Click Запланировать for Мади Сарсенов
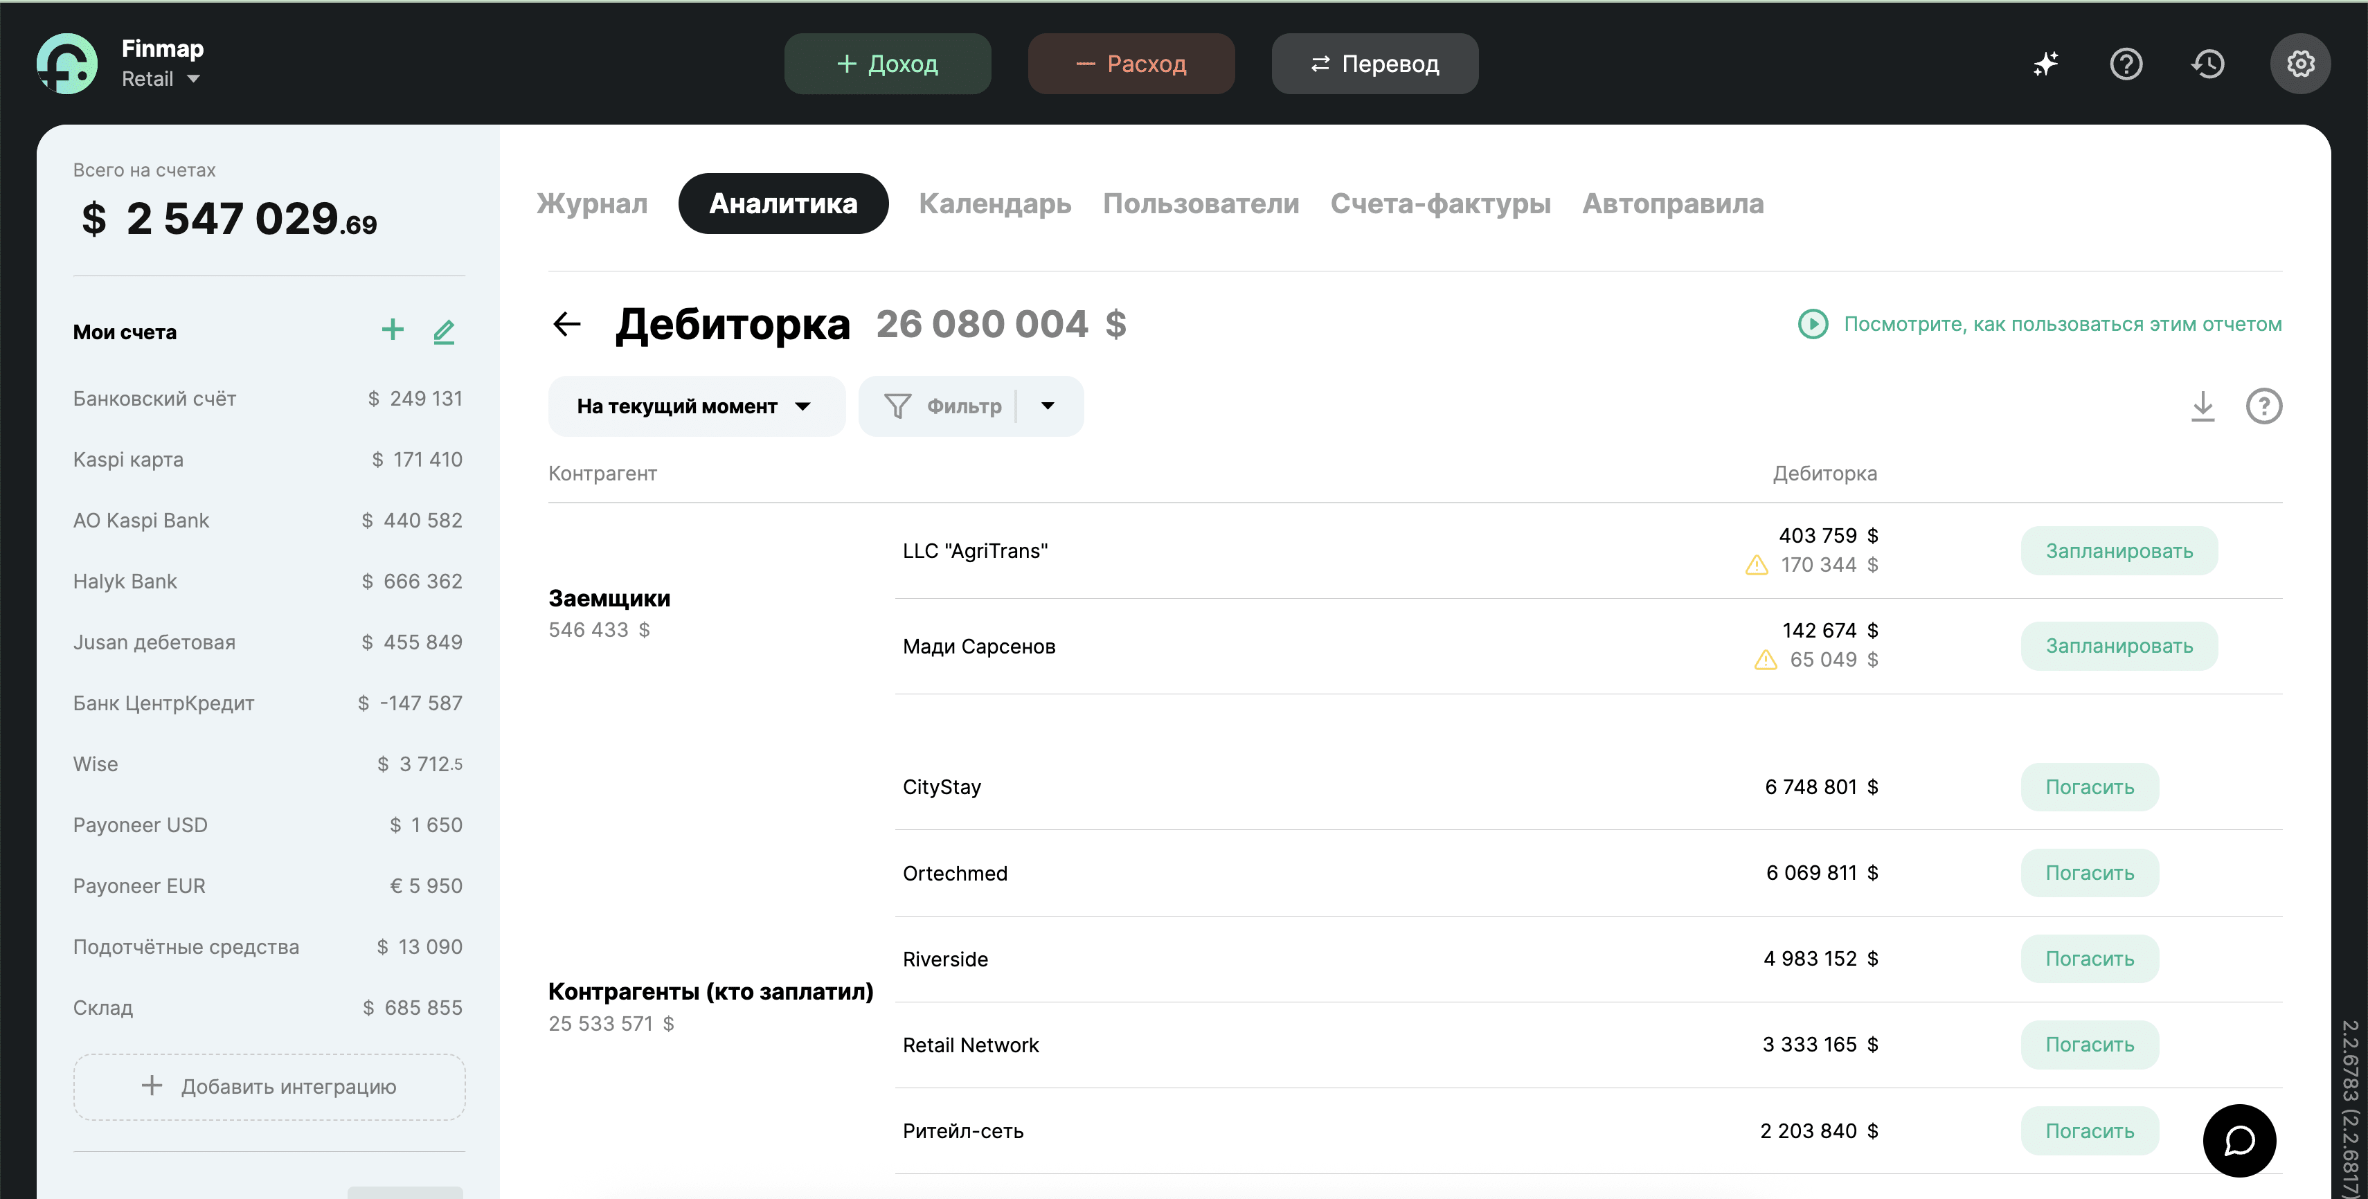The image size is (2368, 1199). [x=2119, y=646]
